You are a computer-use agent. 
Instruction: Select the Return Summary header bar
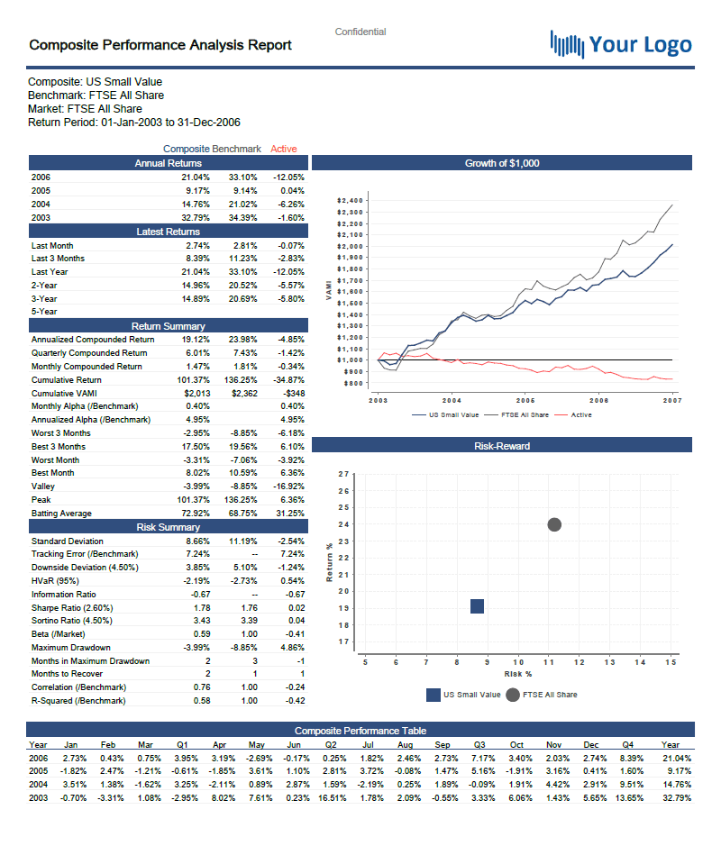(x=169, y=325)
